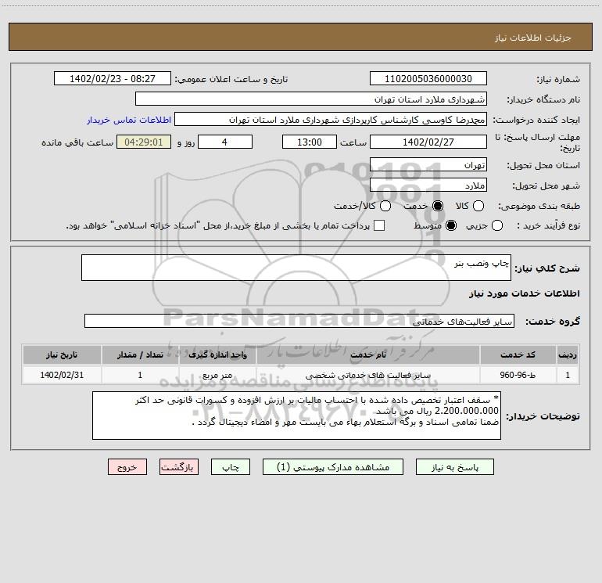This screenshot has width=602, height=583.
Task: Click the ساعت باقی مانده label
Action: 77,142
